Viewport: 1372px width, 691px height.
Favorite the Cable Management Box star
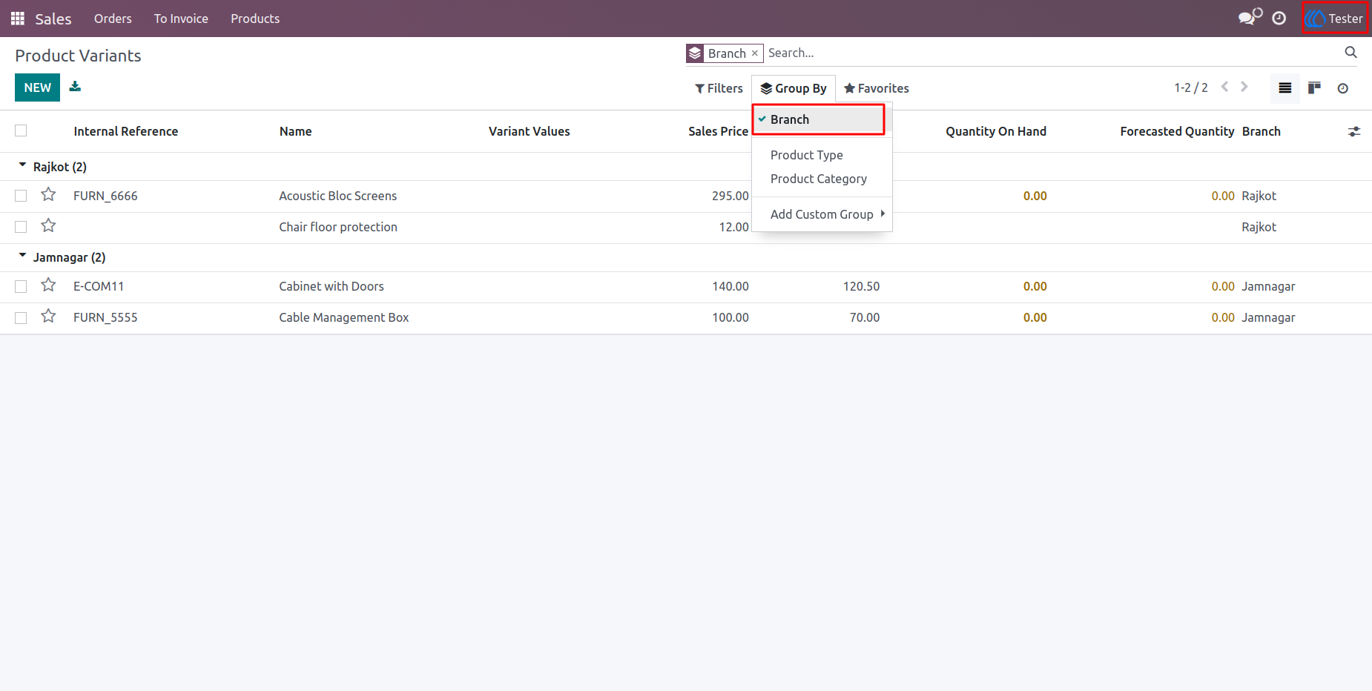(x=48, y=317)
